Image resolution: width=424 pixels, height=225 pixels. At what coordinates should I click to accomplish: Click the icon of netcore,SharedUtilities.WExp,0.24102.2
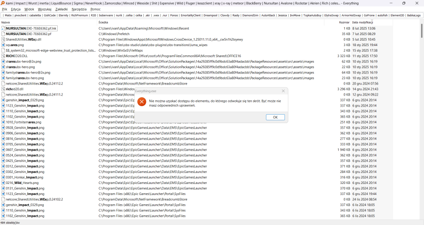(x=3, y=199)
